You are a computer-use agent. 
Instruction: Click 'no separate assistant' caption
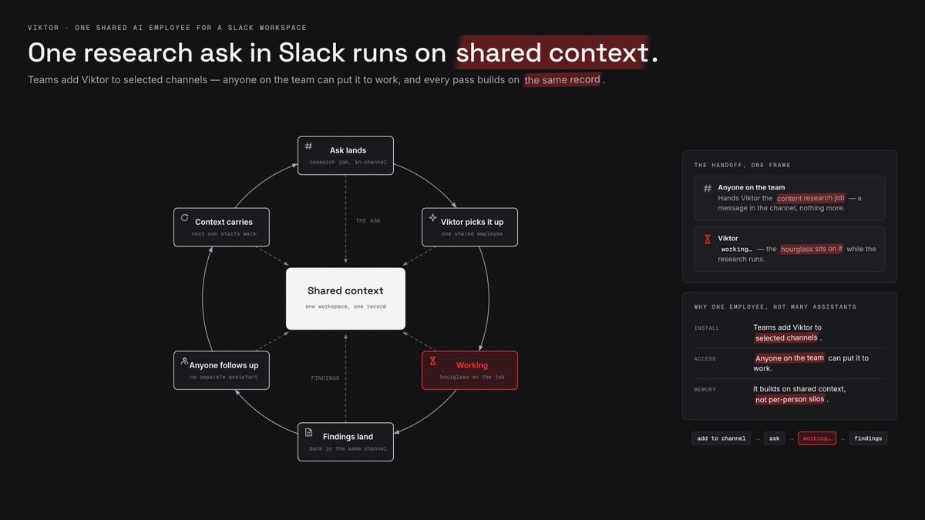(224, 377)
